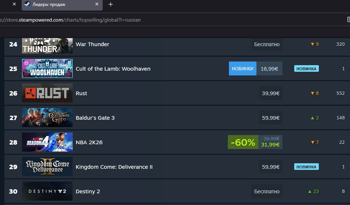This screenshot has height=205, width=350.
Task: Click the НОВИНКА badge on Kingdom Come row
Action: pyautogui.click(x=306, y=167)
